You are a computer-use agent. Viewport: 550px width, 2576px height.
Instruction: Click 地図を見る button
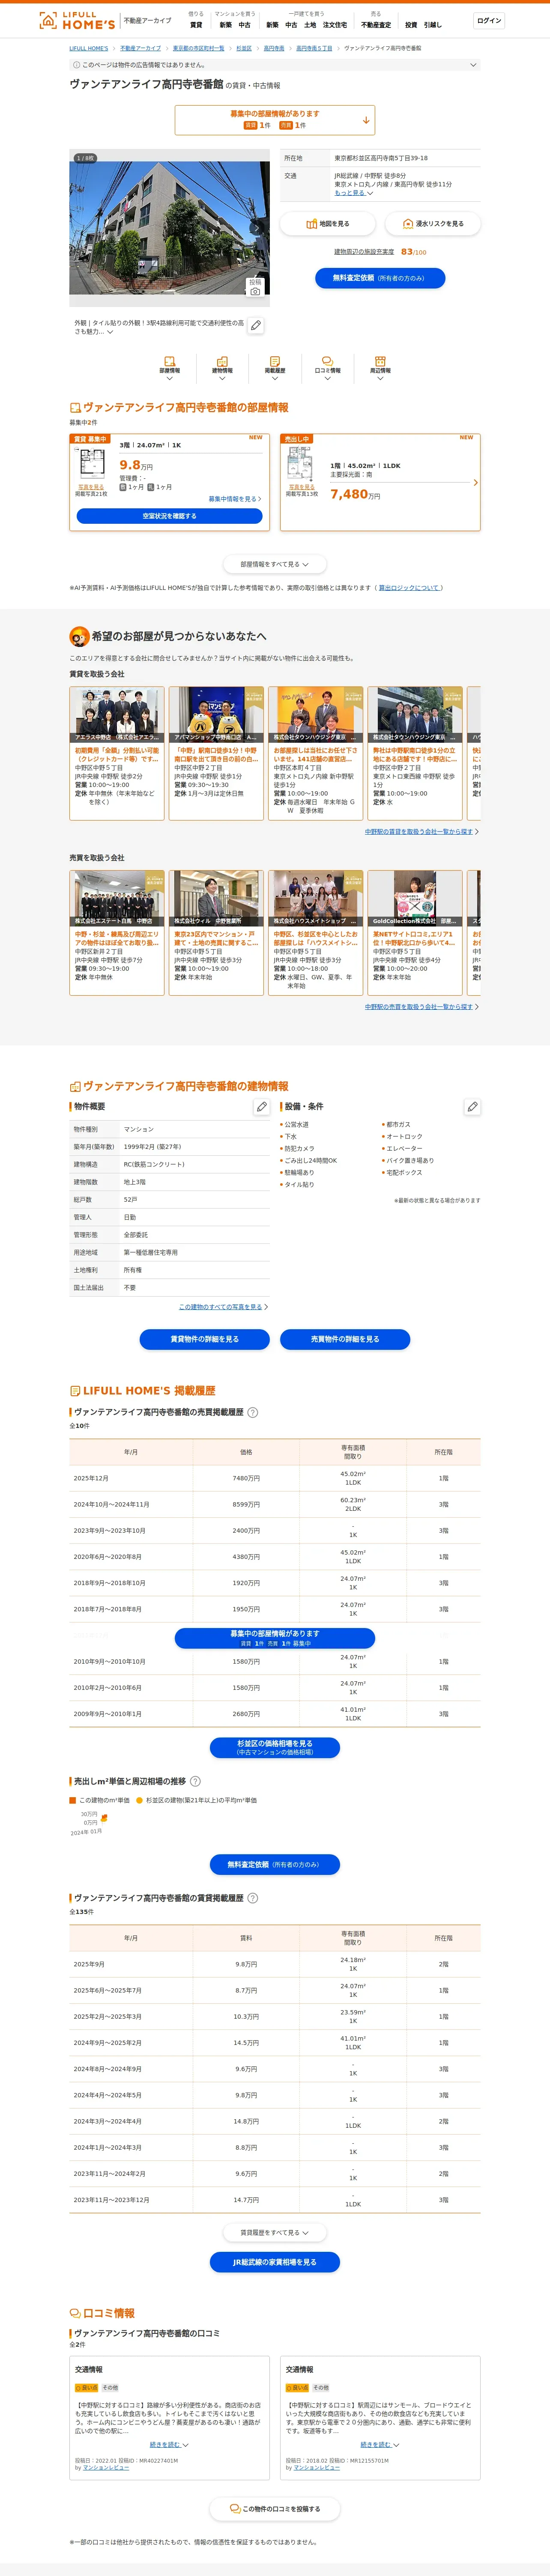[326, 224]
